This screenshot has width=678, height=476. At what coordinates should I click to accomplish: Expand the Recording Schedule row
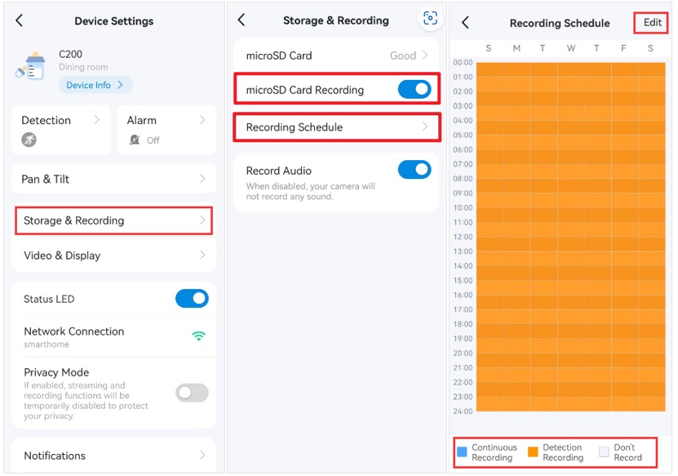(x=337, y=127)
